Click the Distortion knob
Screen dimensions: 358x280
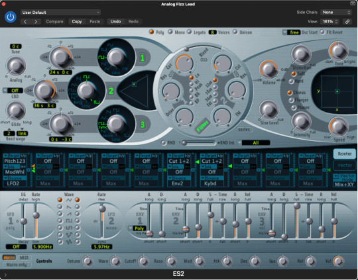(301, 55)
